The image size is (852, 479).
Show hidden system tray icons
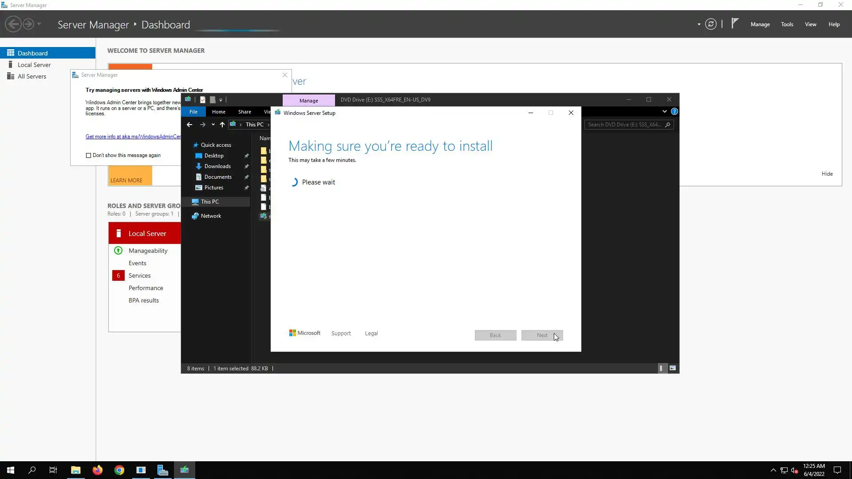pyautogui.click(x=773, y=470)
